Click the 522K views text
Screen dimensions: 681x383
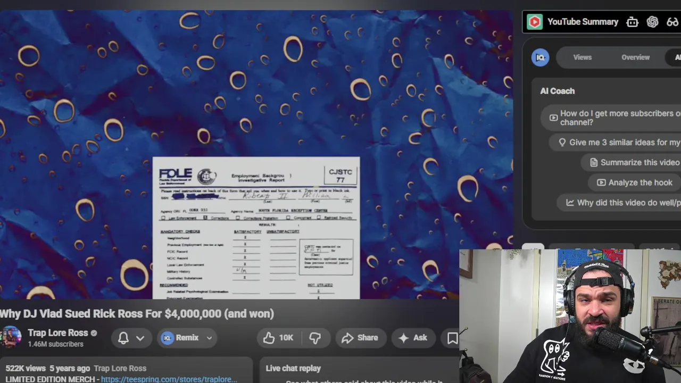(26, 368)
